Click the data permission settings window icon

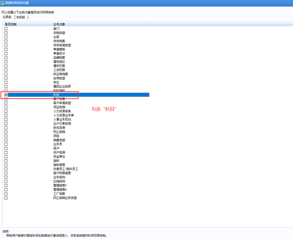(2, 3)
